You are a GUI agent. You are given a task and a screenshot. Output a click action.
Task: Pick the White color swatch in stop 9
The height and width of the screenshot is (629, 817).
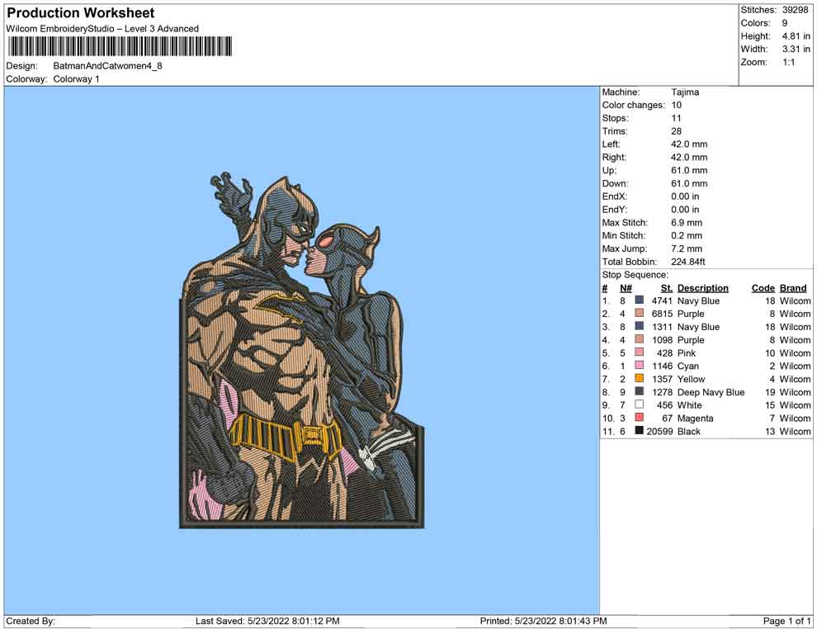coord(640,405)
